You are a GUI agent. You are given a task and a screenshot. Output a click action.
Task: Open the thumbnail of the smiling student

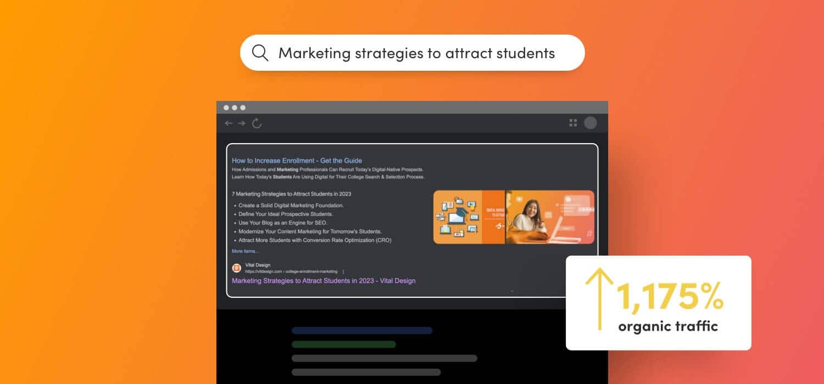[x=550, y=217]
